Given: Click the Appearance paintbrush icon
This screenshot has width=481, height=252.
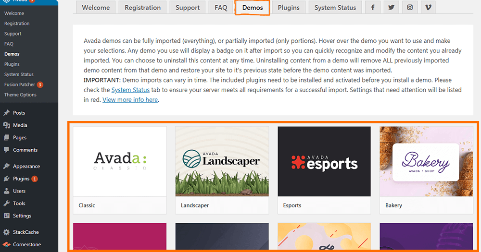Looking at the screenshot, I should [x=6, y=166].
